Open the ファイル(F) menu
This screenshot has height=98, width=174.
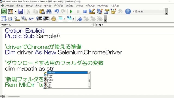tap(9, 5)
